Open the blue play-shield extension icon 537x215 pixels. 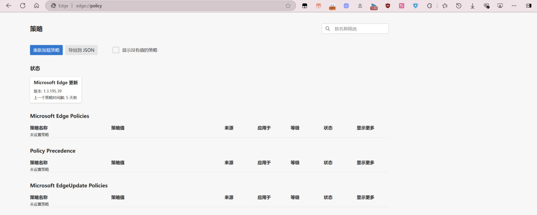coord(415,6)
